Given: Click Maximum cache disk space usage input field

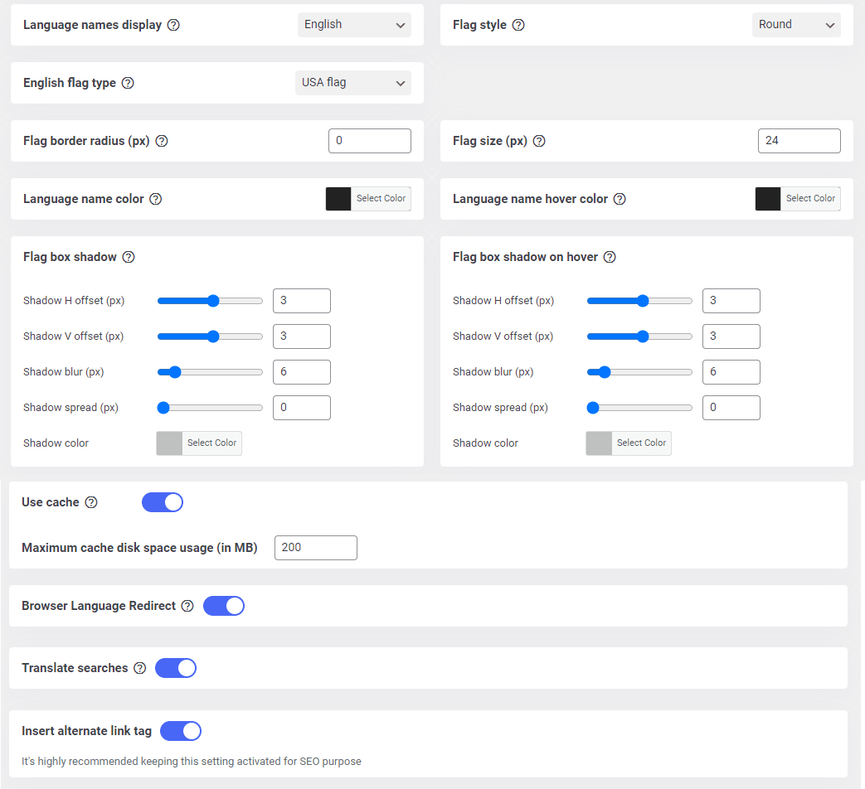Looking at the screenshot, I should (x=315, y=548).
